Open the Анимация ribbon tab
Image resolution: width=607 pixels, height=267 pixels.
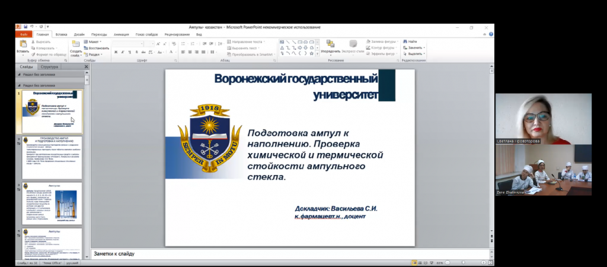(121, 34)
